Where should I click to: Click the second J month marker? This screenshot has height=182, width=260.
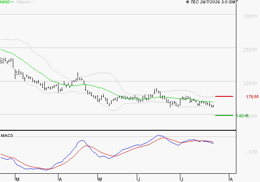coord(182,179)
